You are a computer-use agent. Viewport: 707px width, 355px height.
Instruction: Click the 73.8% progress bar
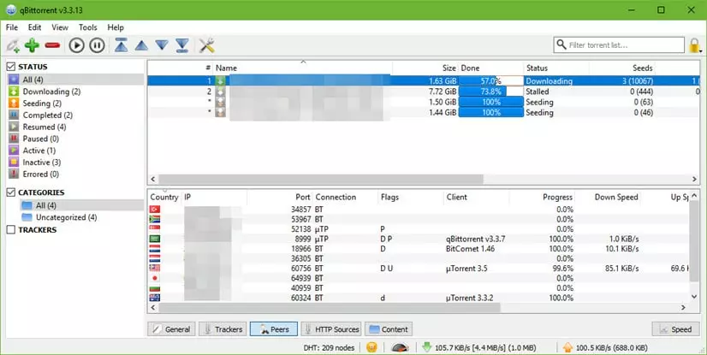(491, 92)
